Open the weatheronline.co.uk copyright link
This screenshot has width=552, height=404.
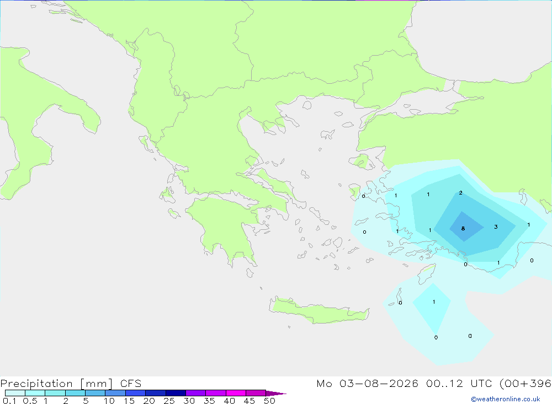tap(506, 399)
